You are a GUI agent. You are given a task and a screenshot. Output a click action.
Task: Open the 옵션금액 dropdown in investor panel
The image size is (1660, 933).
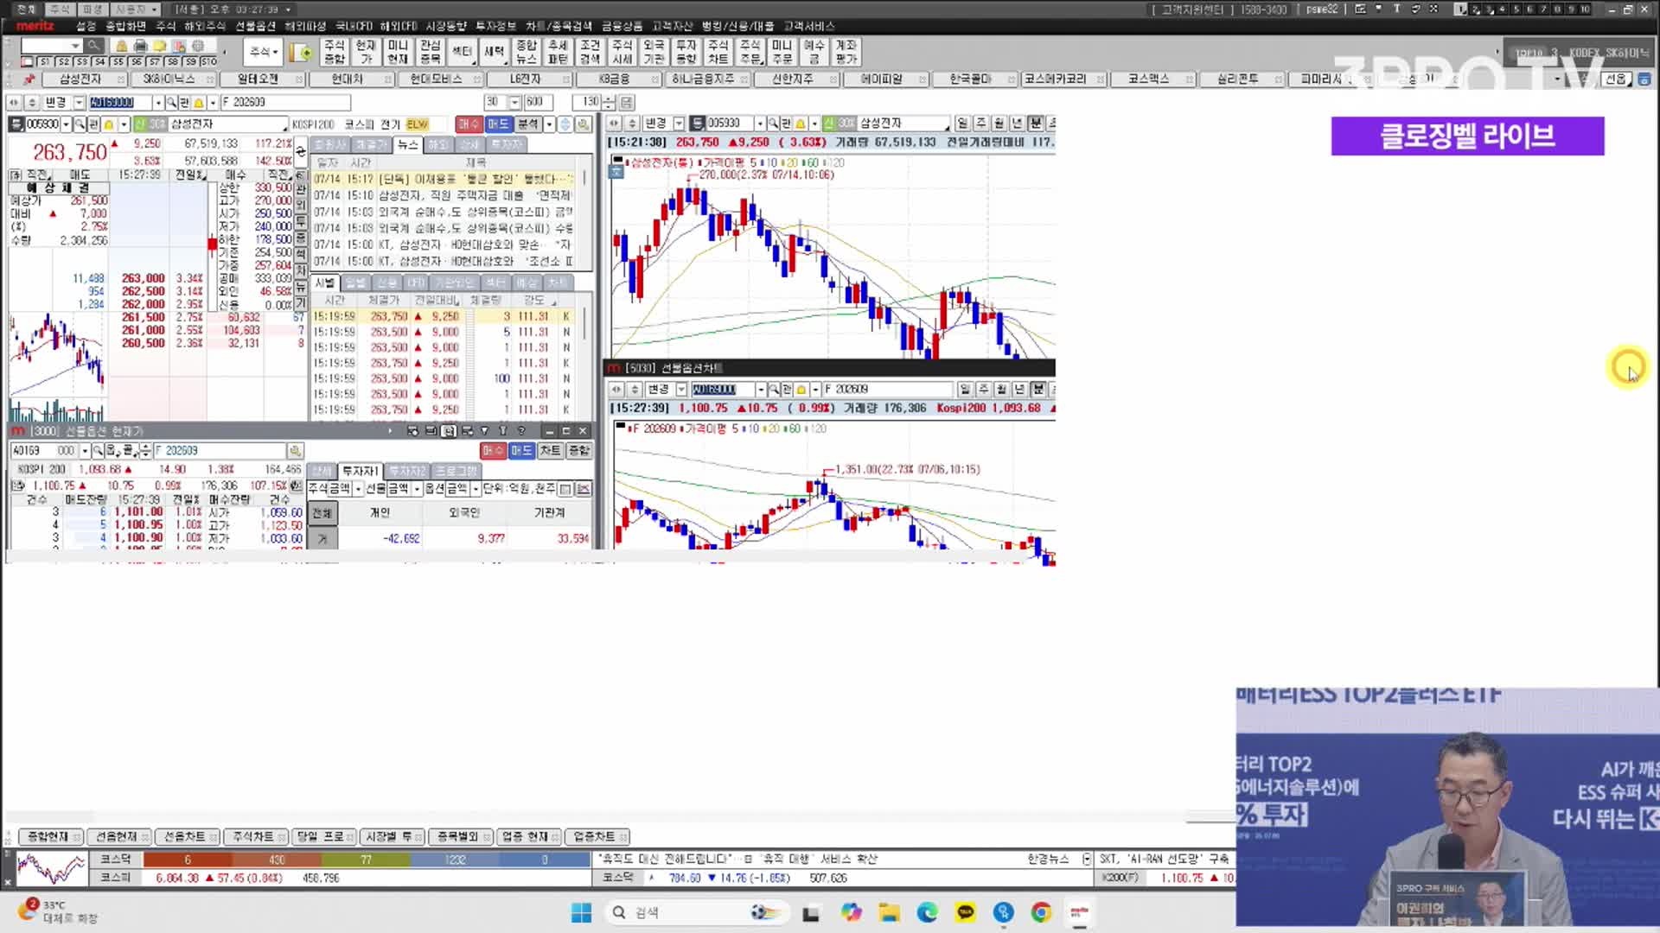pos(476,489)
